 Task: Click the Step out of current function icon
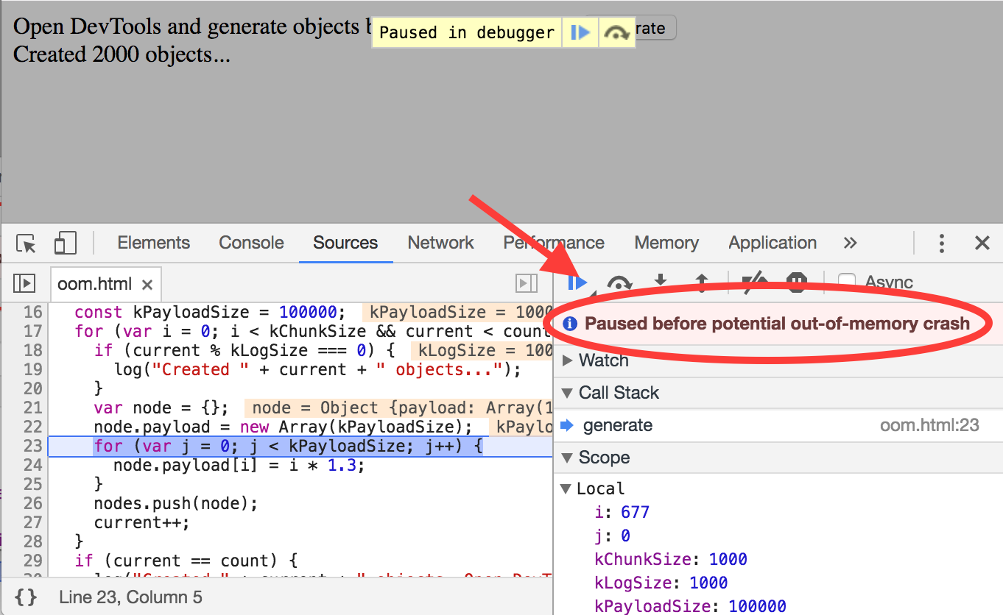701,283
